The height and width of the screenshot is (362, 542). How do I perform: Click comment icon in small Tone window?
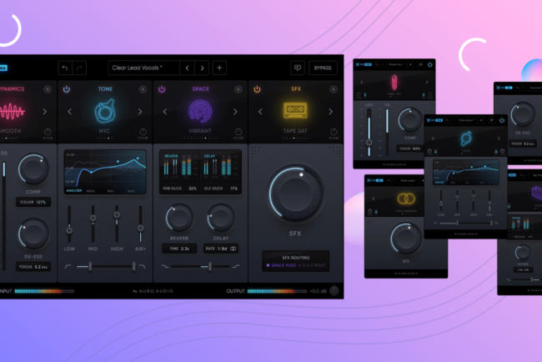[x=491, y=120]
